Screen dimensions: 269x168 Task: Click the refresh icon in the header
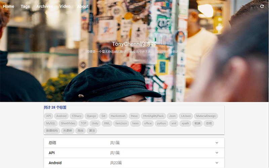262,6
